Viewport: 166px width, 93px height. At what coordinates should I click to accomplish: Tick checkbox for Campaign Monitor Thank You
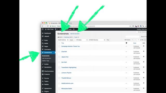pyautogui.click(x=59, y=47)
